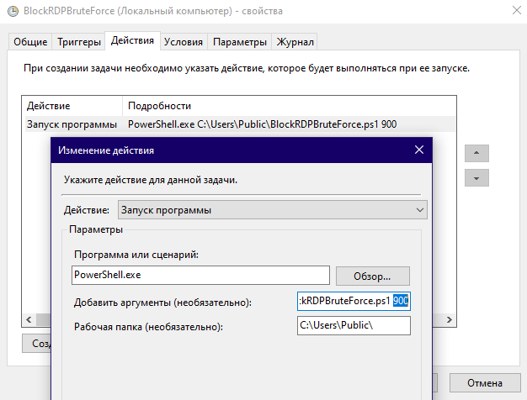Click the partially hidden Создать button
The height and width of the screenshot is (400, 527).
tap(37, 344)
